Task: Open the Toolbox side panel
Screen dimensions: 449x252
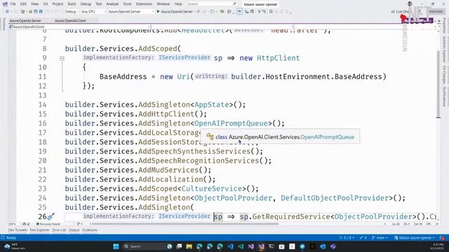Action: pyautogui.click(x=4, y=24)
